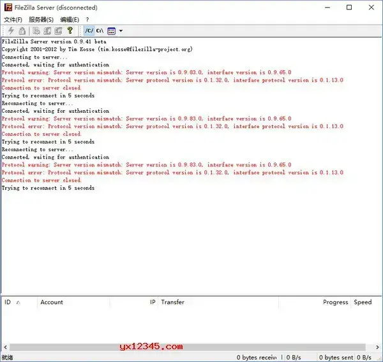Toggle the C:\ path display button

[100, 31]
